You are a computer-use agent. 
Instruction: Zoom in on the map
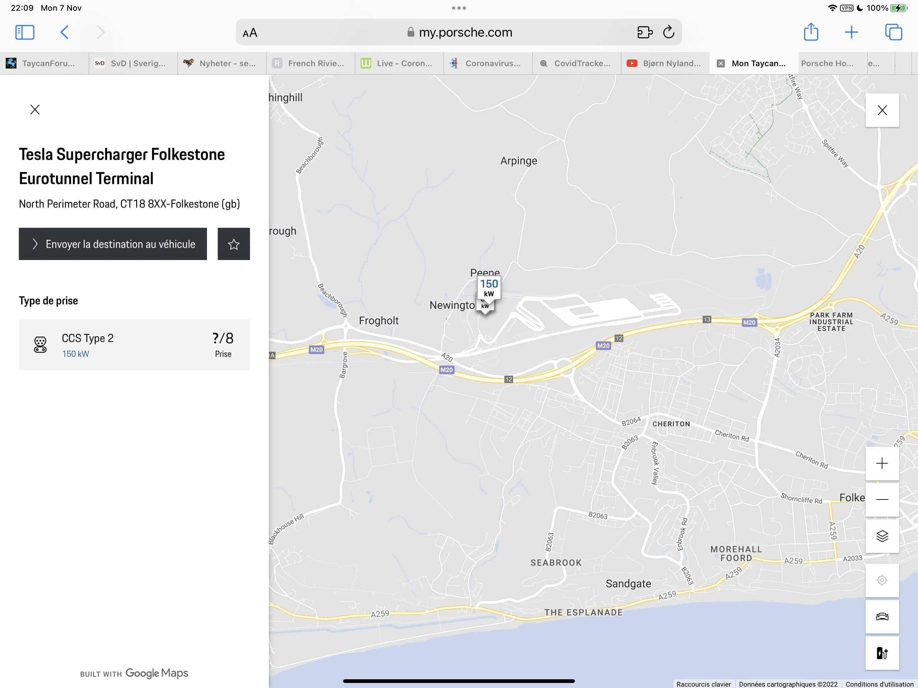coord(882,464)
